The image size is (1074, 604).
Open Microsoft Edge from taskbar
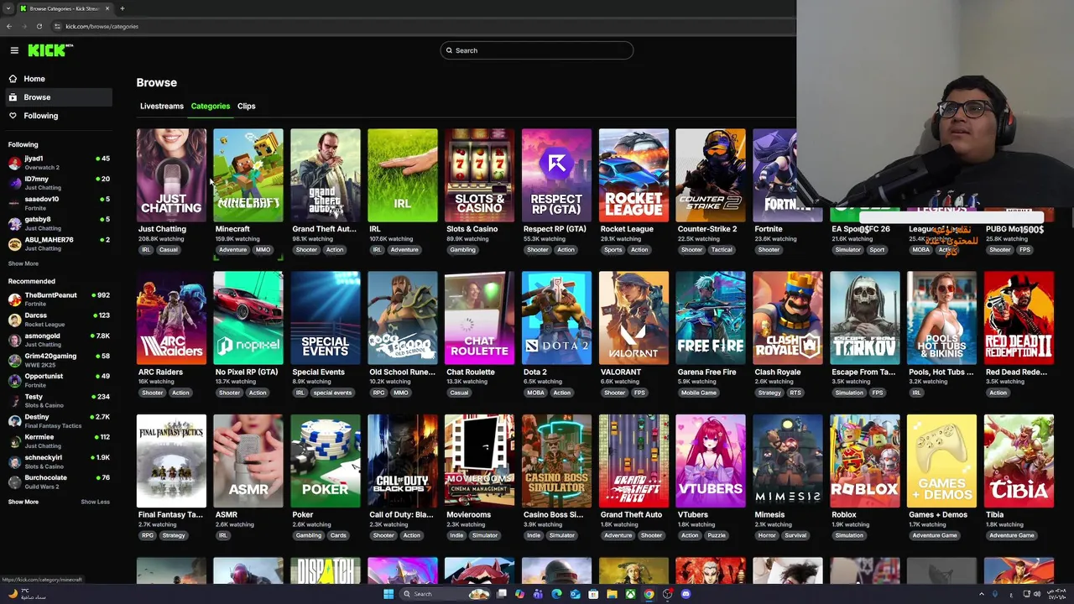pyautogui.click(x=556, y=594)
